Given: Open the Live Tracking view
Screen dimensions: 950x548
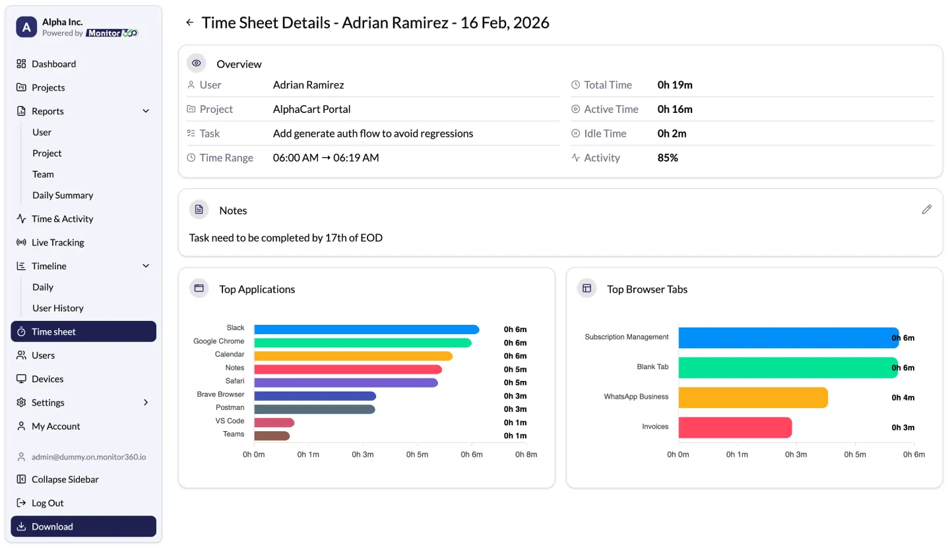Looking at the screenshot, I should click(58, 242).
